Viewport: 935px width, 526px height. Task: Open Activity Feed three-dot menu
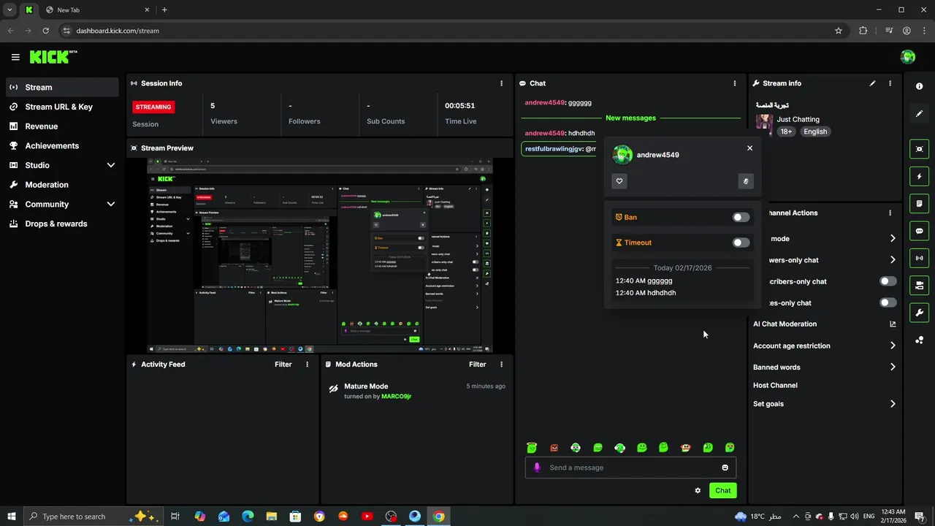(x=307, y=365)
